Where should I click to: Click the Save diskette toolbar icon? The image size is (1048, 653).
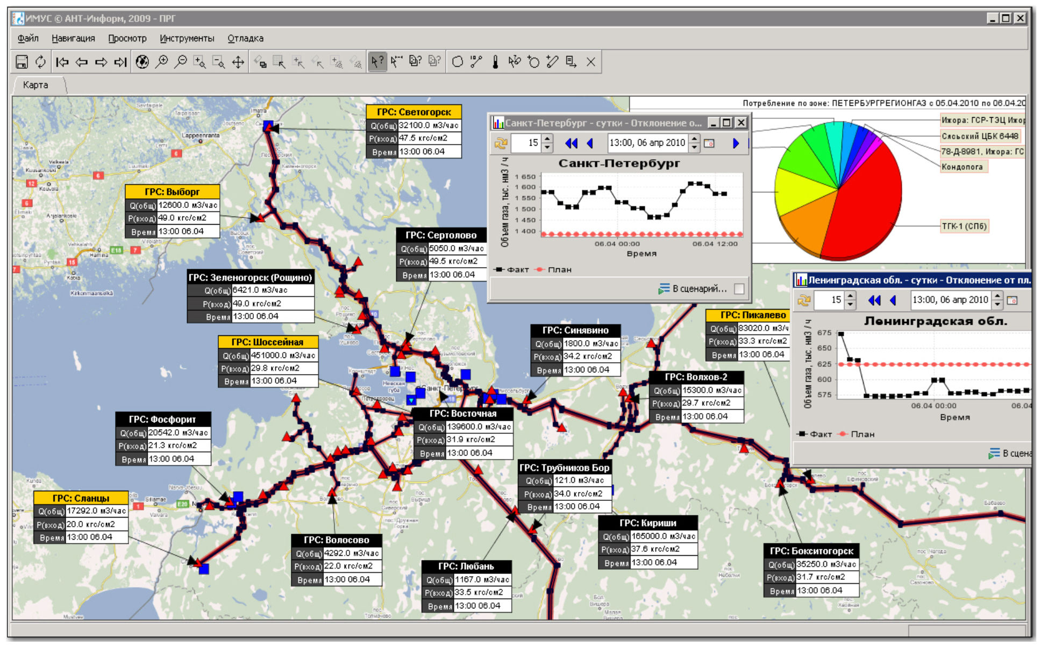click(22, 62)
